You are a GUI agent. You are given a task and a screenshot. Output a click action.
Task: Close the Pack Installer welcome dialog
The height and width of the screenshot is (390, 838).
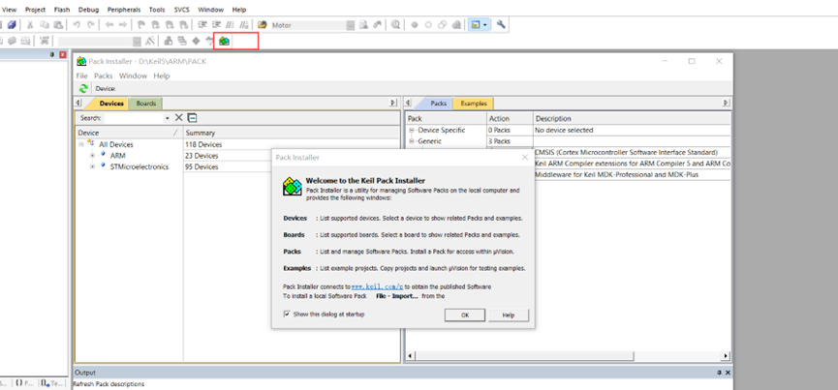(x=524, y=158)
